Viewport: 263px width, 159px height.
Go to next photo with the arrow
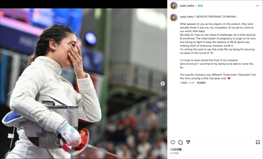(x=163, y=83)
